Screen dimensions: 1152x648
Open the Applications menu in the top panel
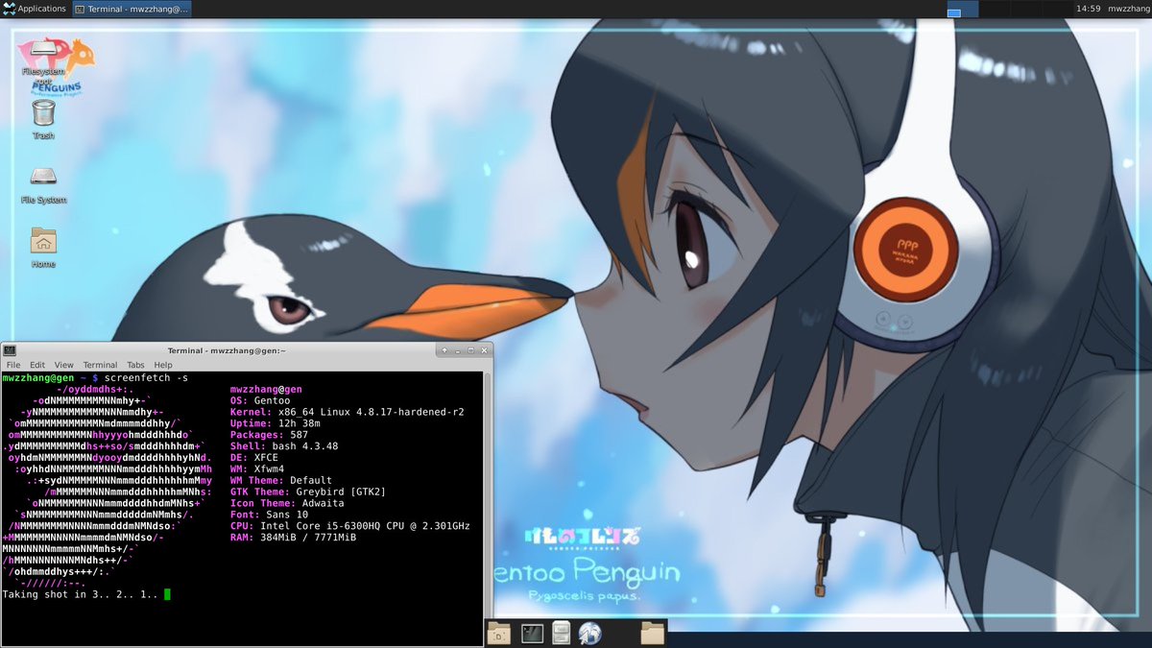pos(35,9)
